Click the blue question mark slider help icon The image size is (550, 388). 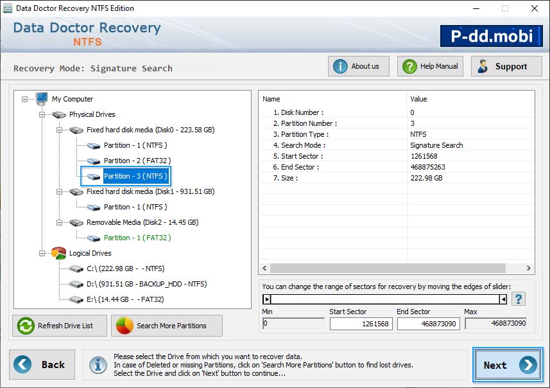click(x=519, y=299)
